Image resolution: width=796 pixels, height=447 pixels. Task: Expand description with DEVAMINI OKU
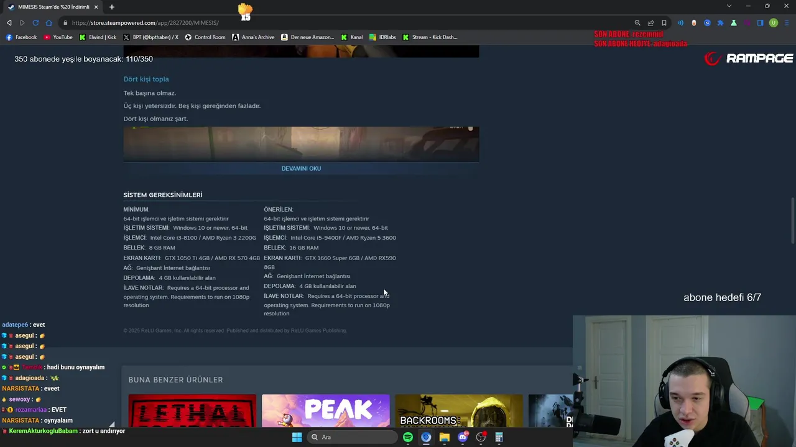coord(301,168)
